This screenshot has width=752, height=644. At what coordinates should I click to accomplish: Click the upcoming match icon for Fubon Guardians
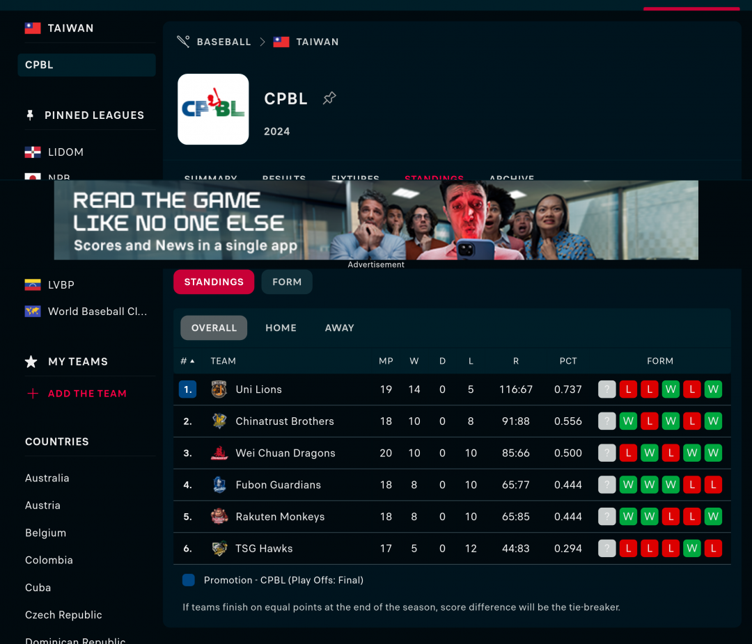[x=606, y=485]
